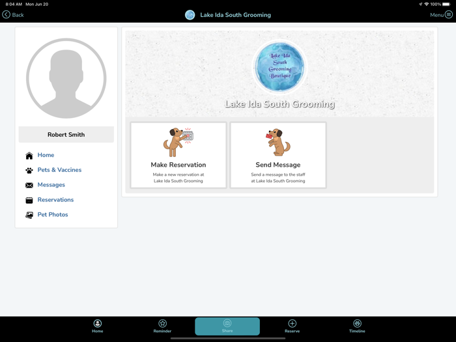The height and width of the screenshot is (342, 456).
Task: Tap the dog holding envelope illustration
Action: 278,142
